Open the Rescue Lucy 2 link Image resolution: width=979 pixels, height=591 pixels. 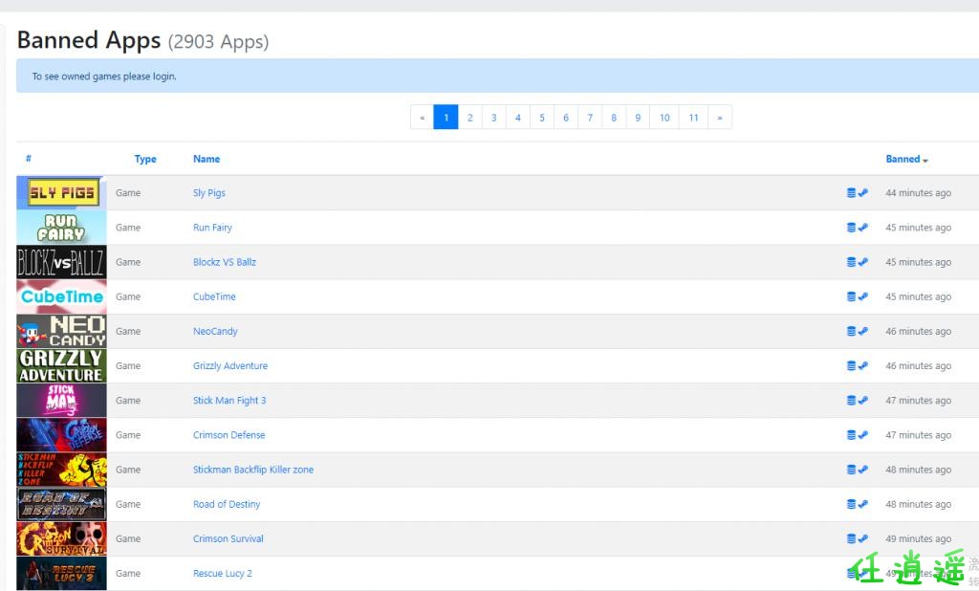(222, 574)
